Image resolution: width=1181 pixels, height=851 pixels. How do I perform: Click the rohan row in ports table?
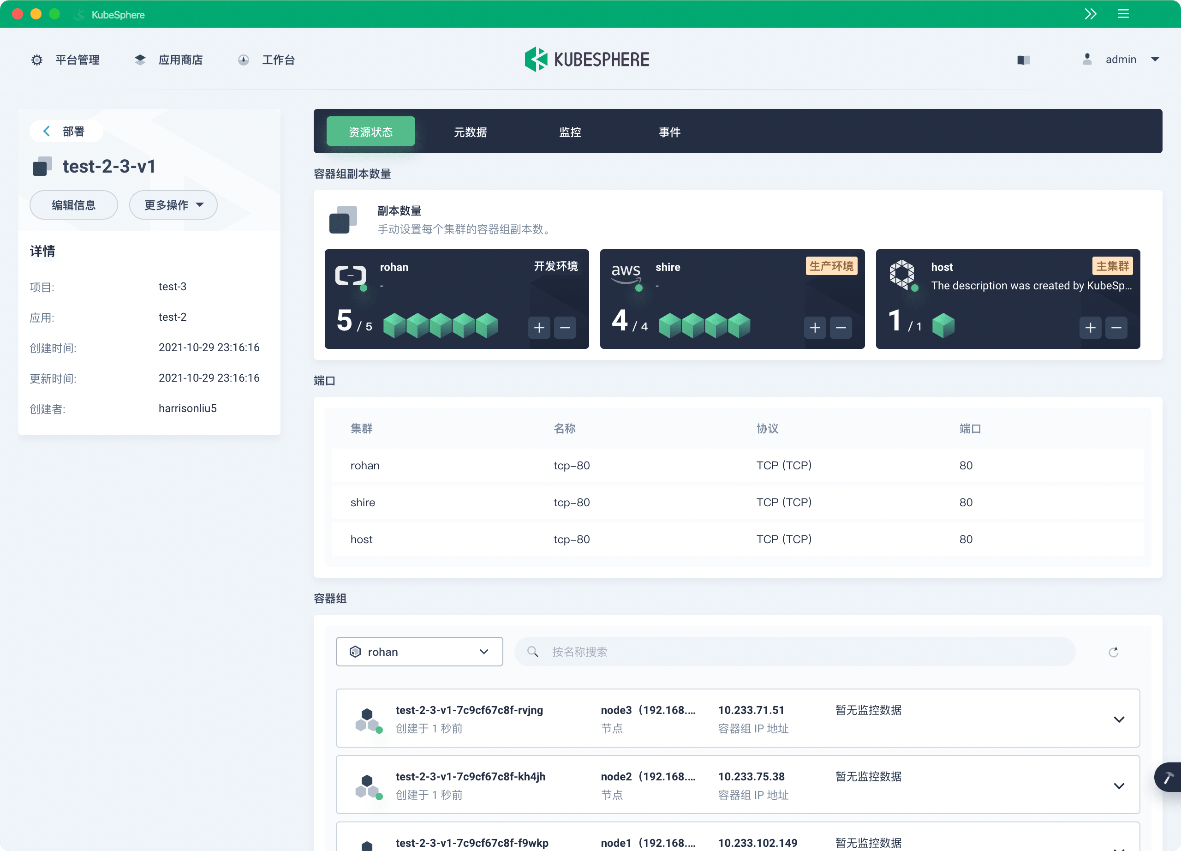[738, 466]
